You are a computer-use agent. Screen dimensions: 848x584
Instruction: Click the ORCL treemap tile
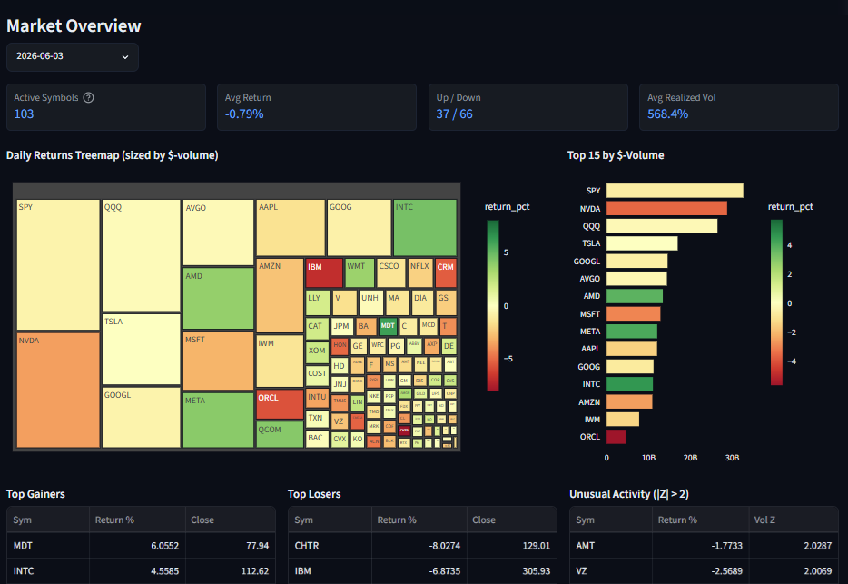280,404
